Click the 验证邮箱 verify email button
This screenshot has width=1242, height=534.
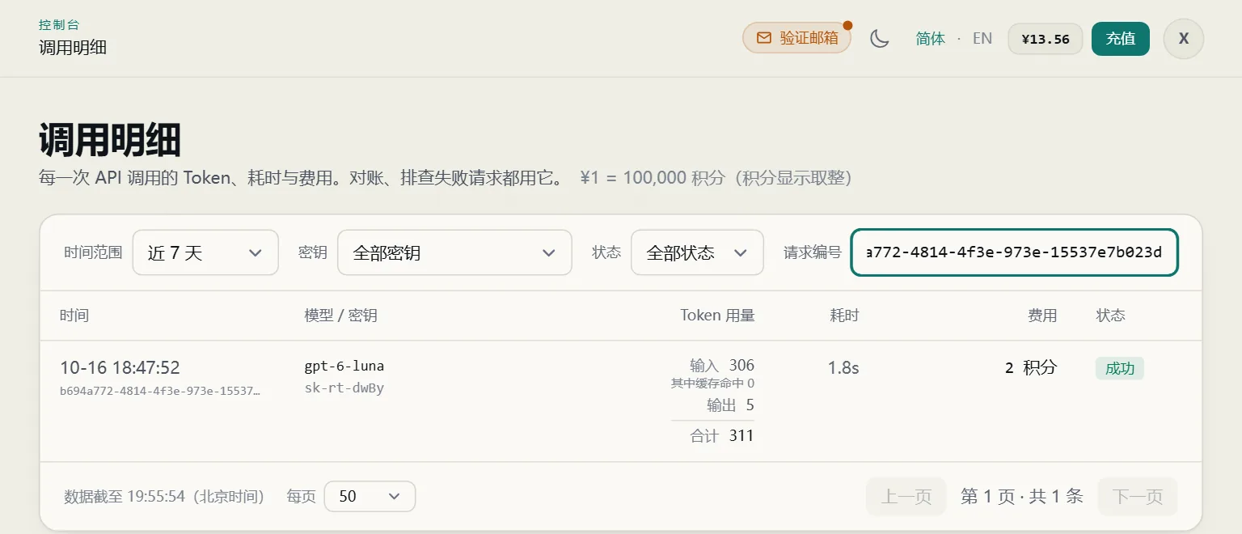click(796, 38)
